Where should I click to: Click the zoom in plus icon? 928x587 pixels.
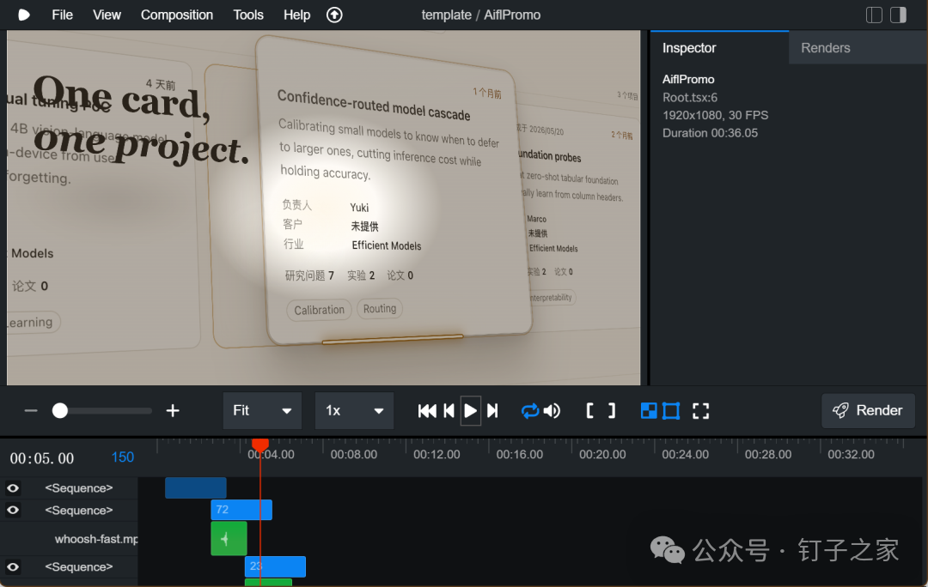pos(172,411)
